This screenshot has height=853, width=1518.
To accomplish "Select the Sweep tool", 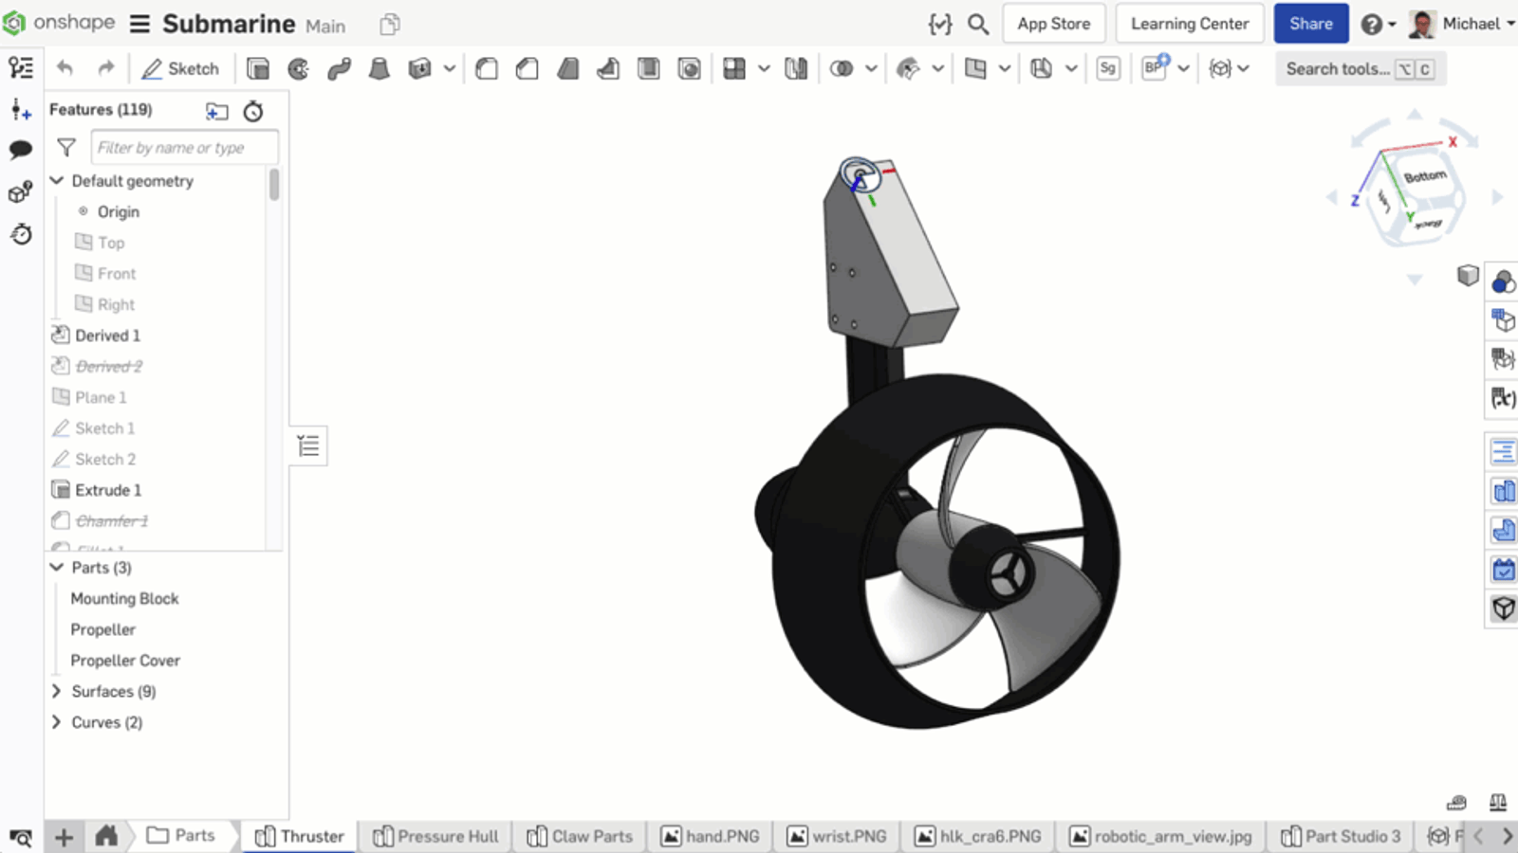I will (339, 68).
